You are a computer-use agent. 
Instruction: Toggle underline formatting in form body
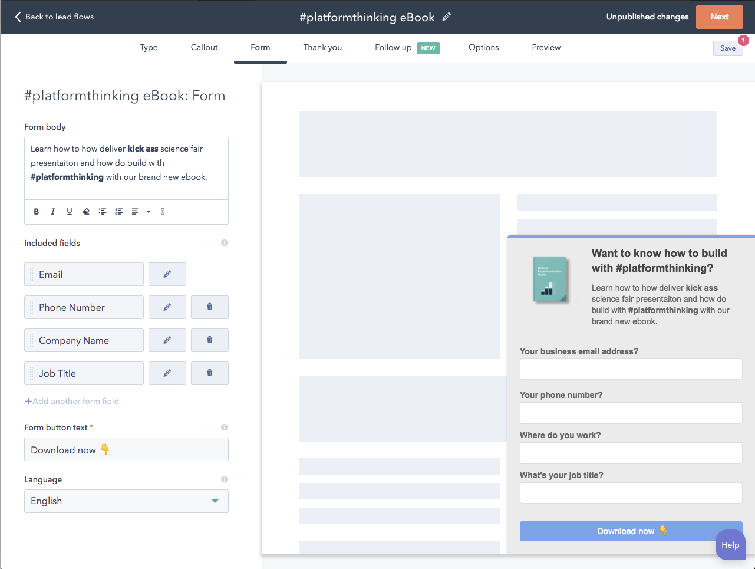(x=70, y=212)
